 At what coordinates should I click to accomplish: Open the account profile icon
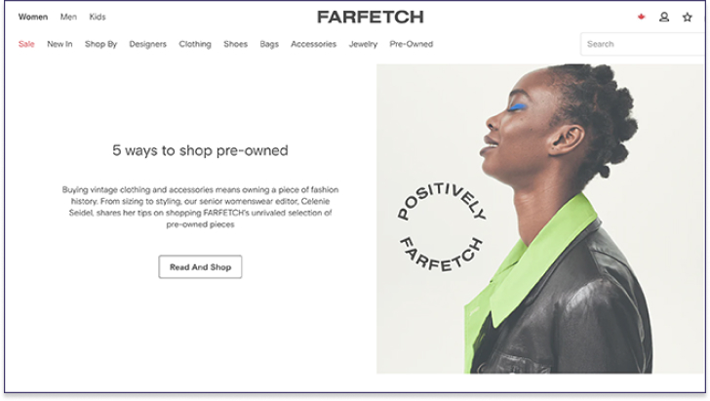(x=664, y=18)
